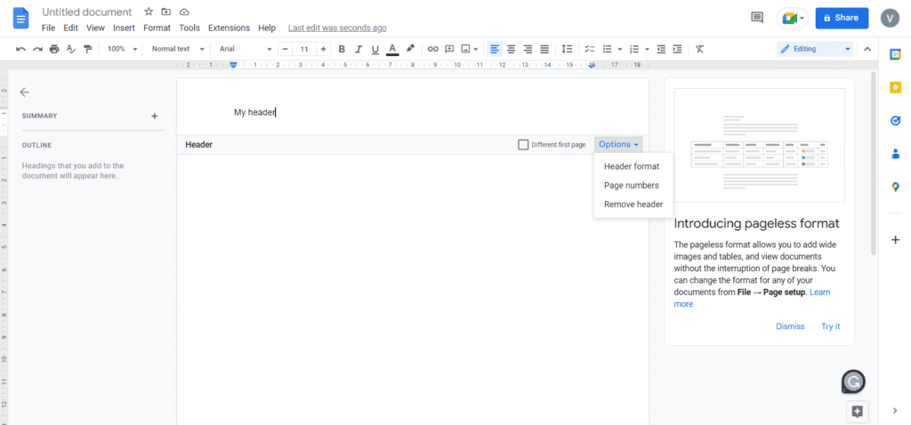
Task: Center align the text
Action: [x=512, y=49]
